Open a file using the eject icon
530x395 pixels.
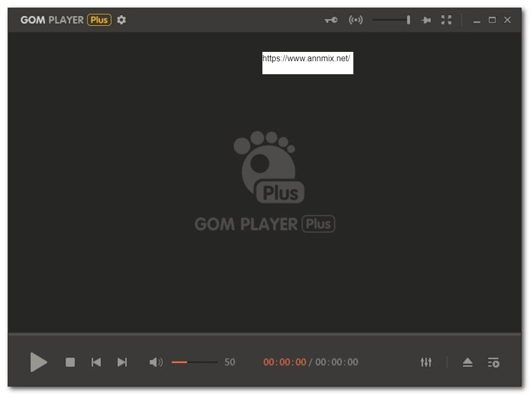468,363
